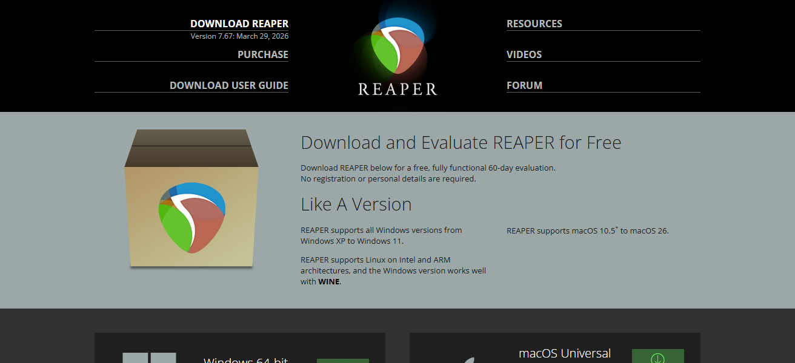Open the PURCHASE page
Viewport: 795px width, 363px height.
pos(262,54)
